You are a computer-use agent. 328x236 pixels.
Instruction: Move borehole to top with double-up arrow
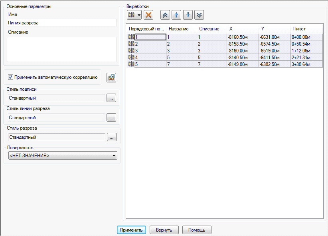coord(165,15)
